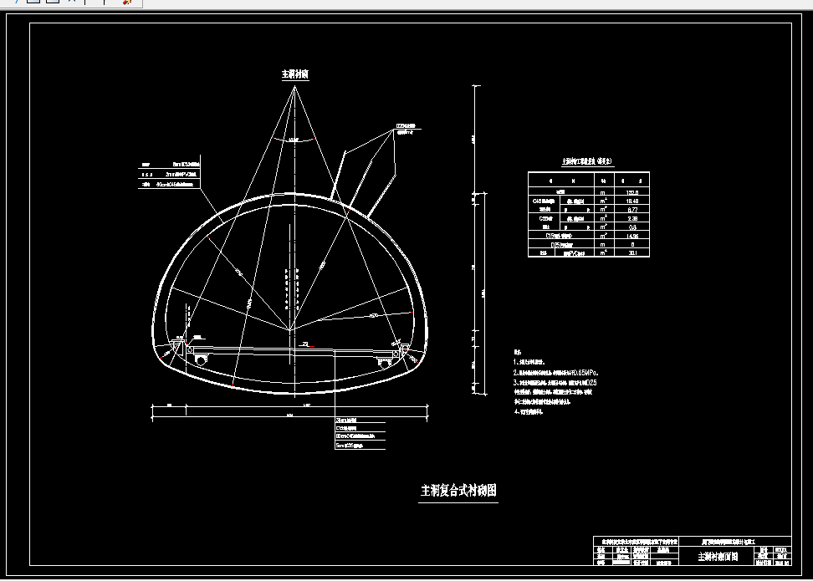Click the title block drawing name 主洞衬砌面图

pyautogui.click(x=718, y=557)
